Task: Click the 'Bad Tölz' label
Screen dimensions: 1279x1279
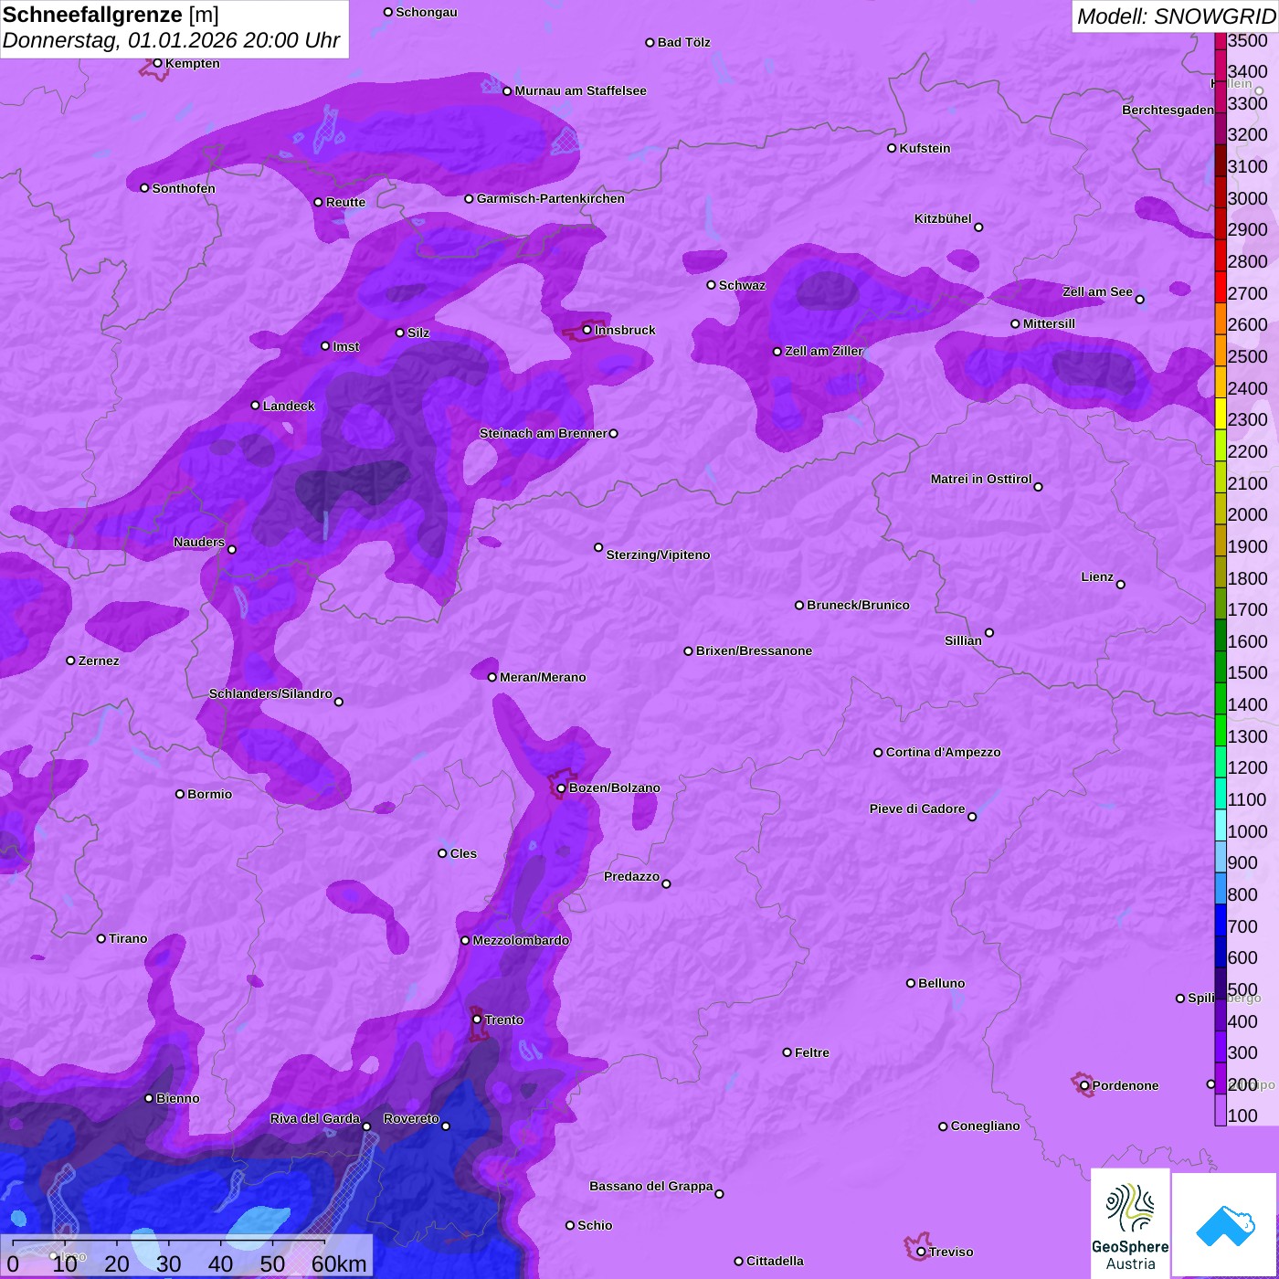Action: point(683,42)
